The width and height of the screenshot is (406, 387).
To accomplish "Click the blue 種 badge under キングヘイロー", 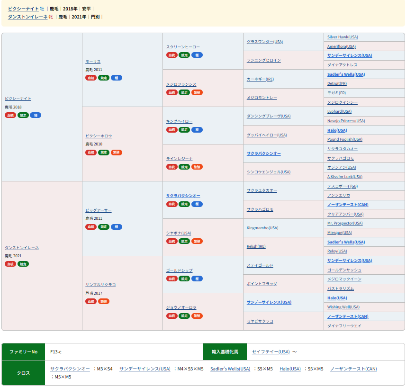I will click(197, 130).
